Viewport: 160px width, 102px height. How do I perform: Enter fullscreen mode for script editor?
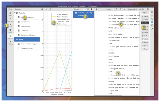point(148,9)
